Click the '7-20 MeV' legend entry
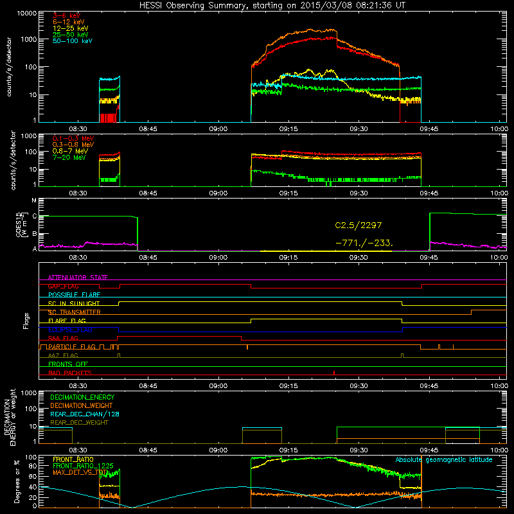 click(x=69, y=157)
